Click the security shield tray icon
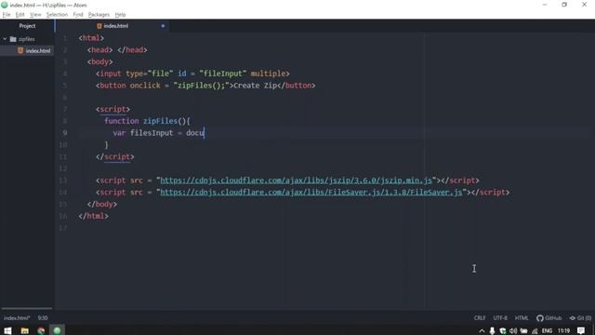Viewport: 595px width, 335px height. coord(503,331)
